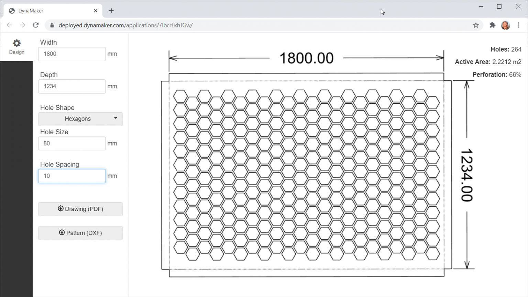Click the bookmark star in the address bar

click(x=476, y=25)
